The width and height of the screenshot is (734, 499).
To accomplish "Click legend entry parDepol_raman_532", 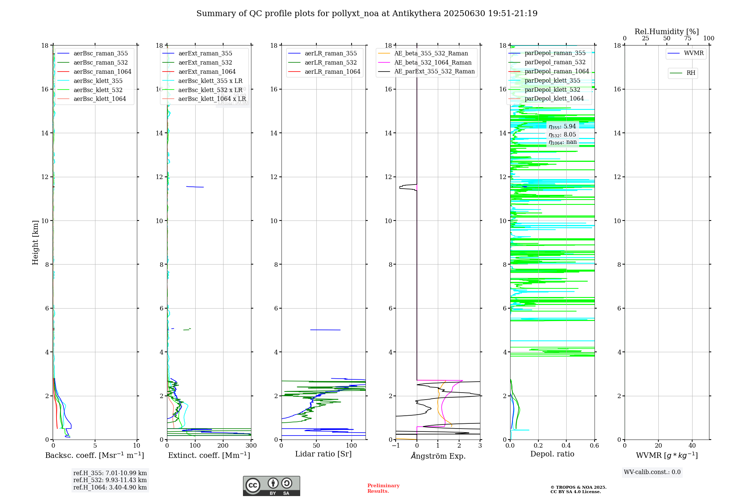I will point(547,62).
